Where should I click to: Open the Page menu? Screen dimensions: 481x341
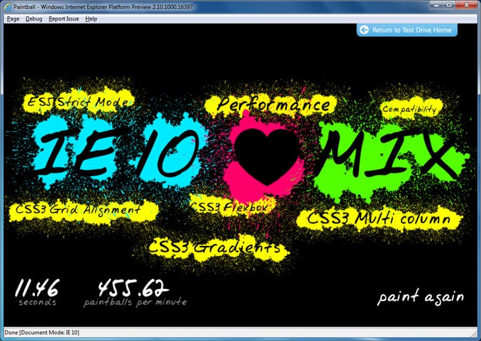click(x=13, y=19)
